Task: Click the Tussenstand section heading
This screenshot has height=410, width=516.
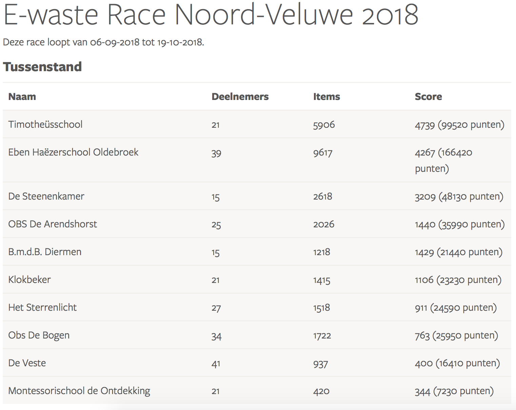Action: tap(42, 67)
